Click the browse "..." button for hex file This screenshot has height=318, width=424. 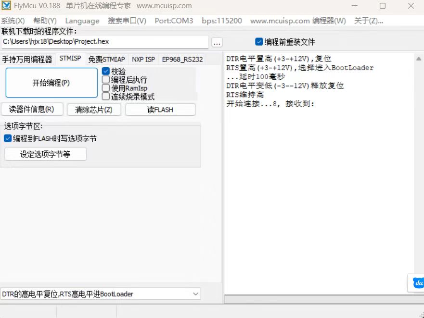(217, 42)
